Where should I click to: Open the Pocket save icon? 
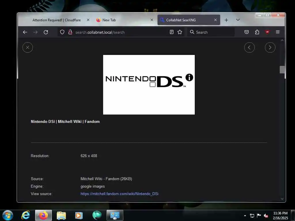click(x=247, y=32)
